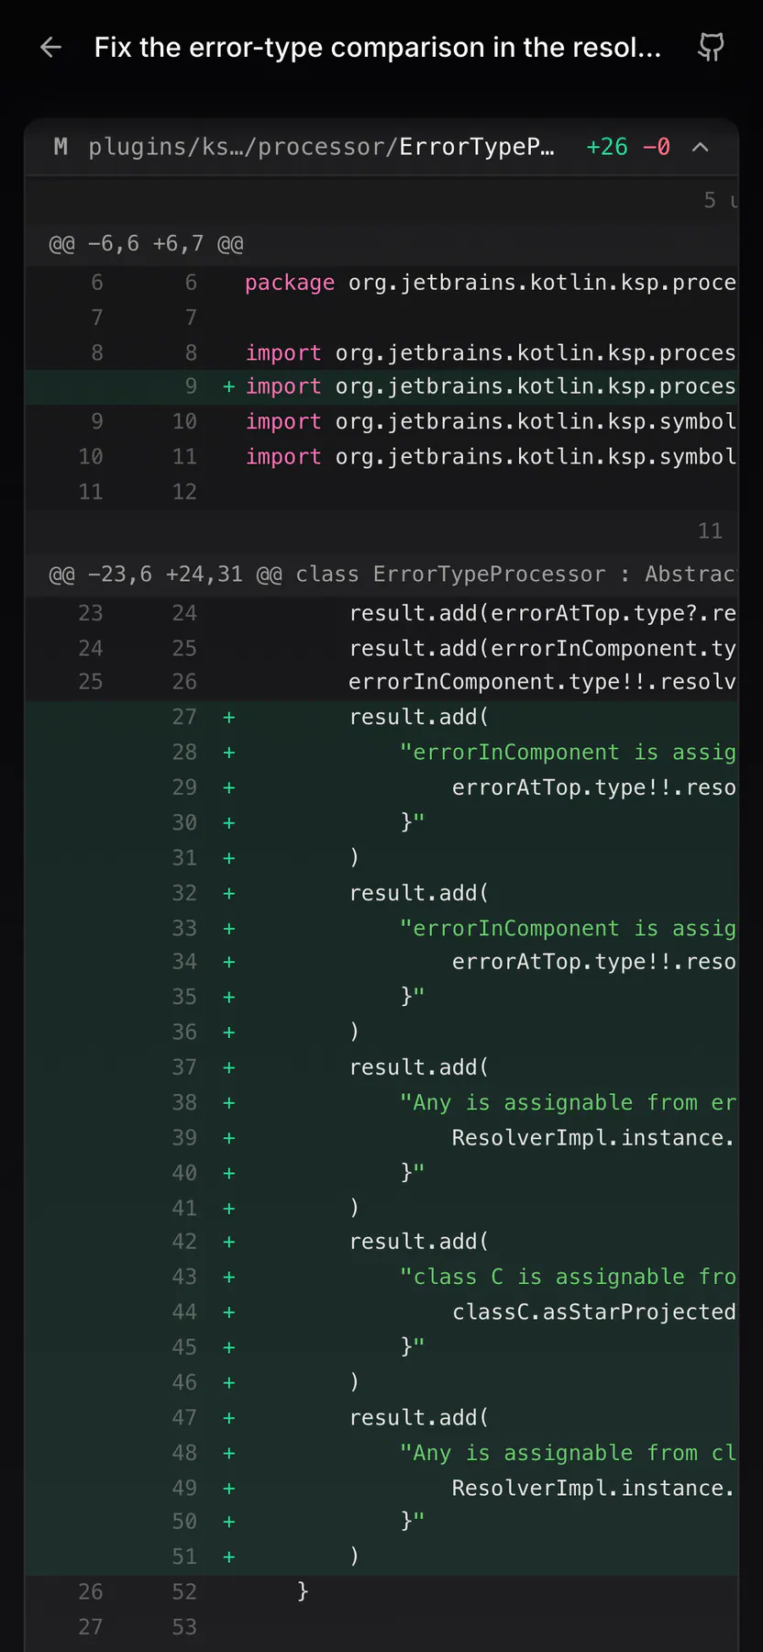Image resolution: width=763 pixels, height=1652 pixels.
Task: Click classC.asStarProjected code on line 44
Action: [x=594, y=1312]
